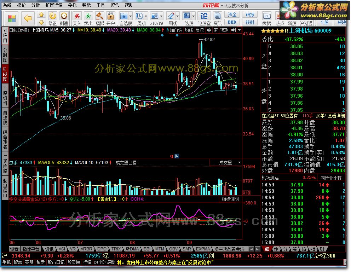Open the 模拟 gavel icon
351x272 pixels.
(100, 16)
